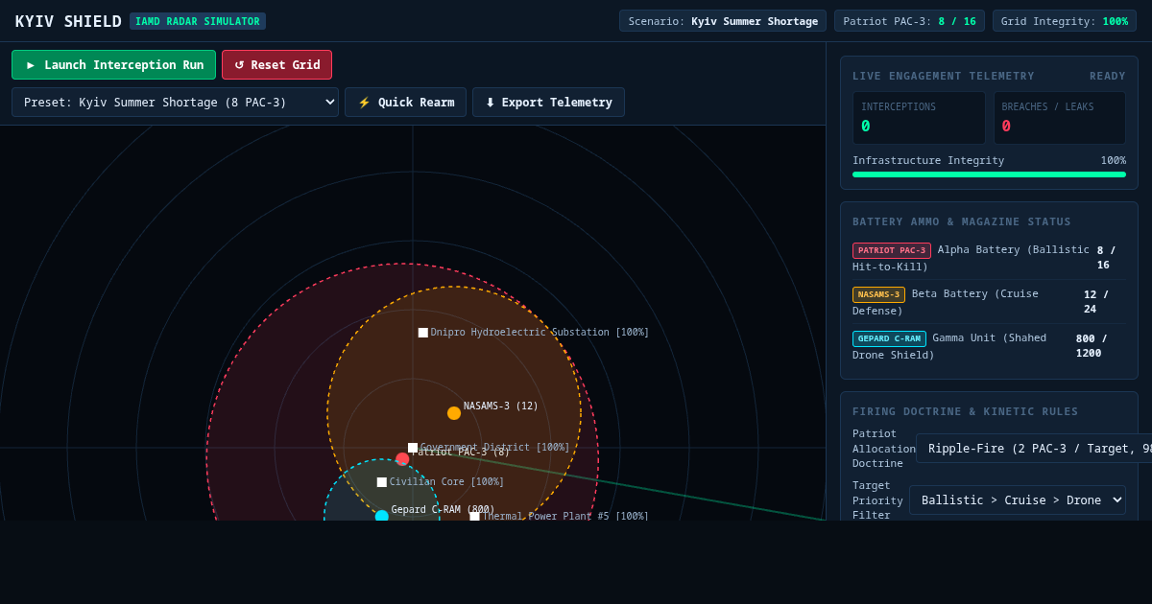Click the READY status label
The height and width of the screenshot is (604, 1152).
pyautogui.click(x=1108, y=76)
